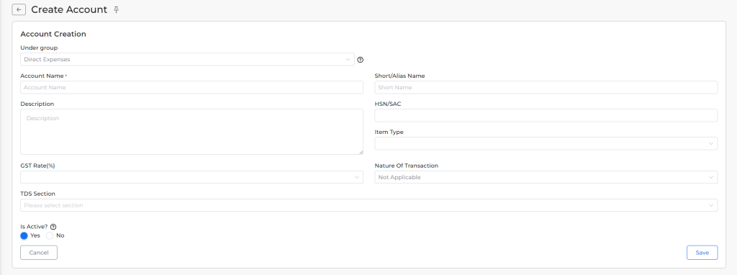The image size is (737, 275).
Task: Open help icon next to Under group
Action: coord(361,60)
